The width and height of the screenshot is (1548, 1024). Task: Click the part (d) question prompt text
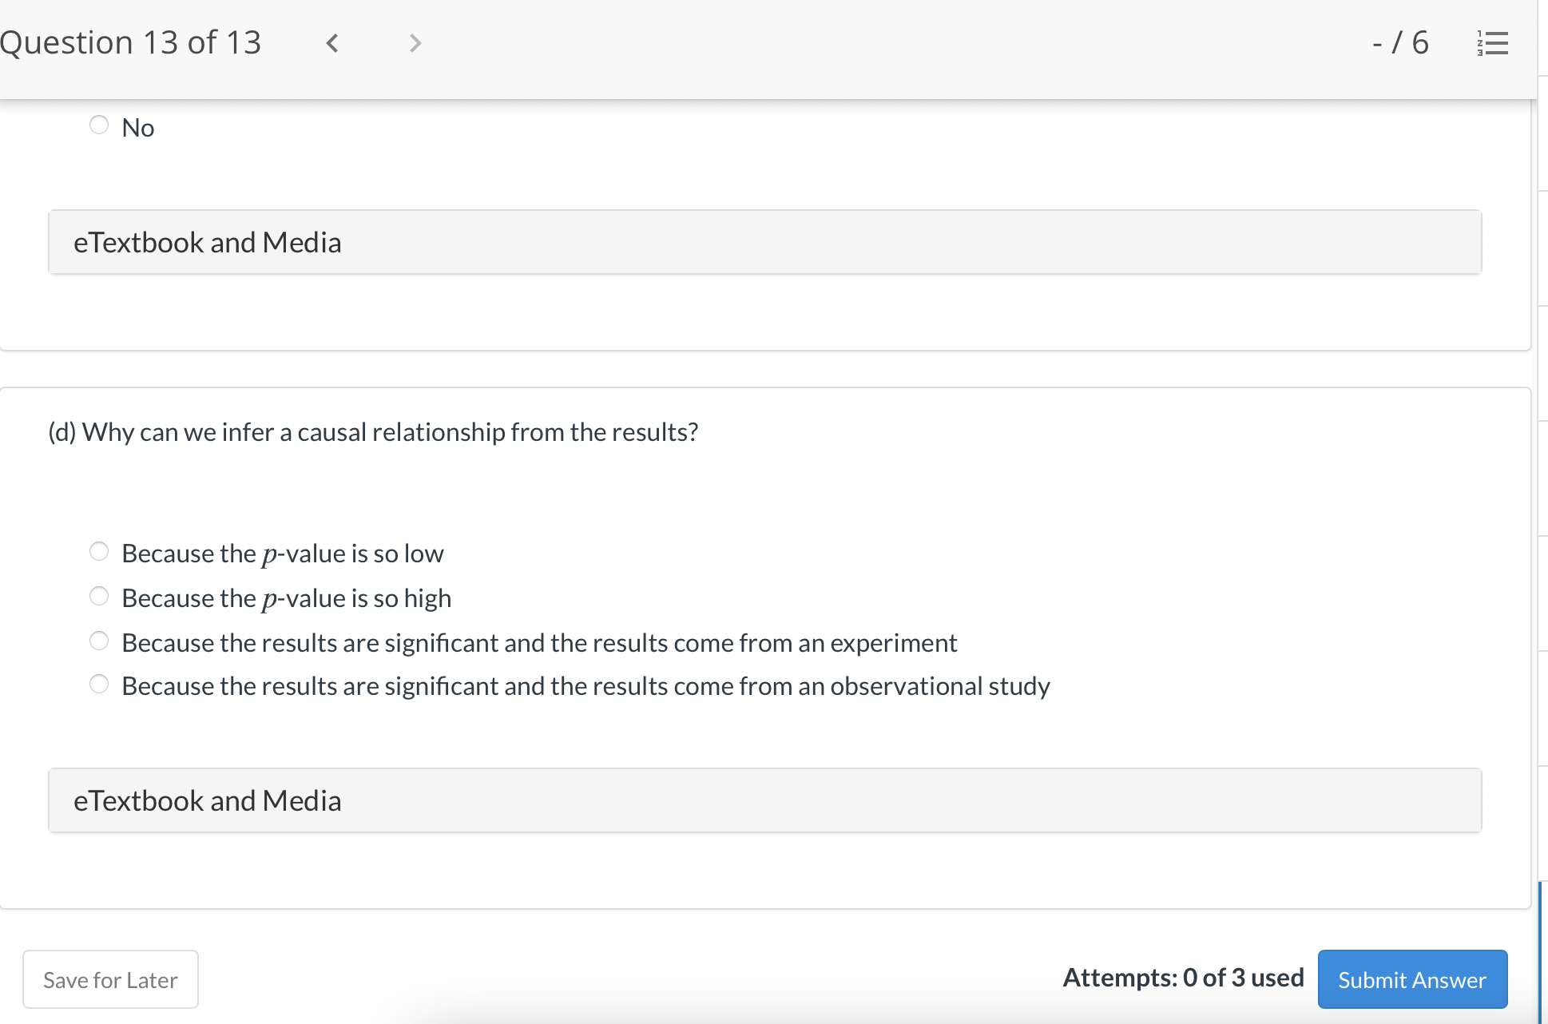(373, 432)
